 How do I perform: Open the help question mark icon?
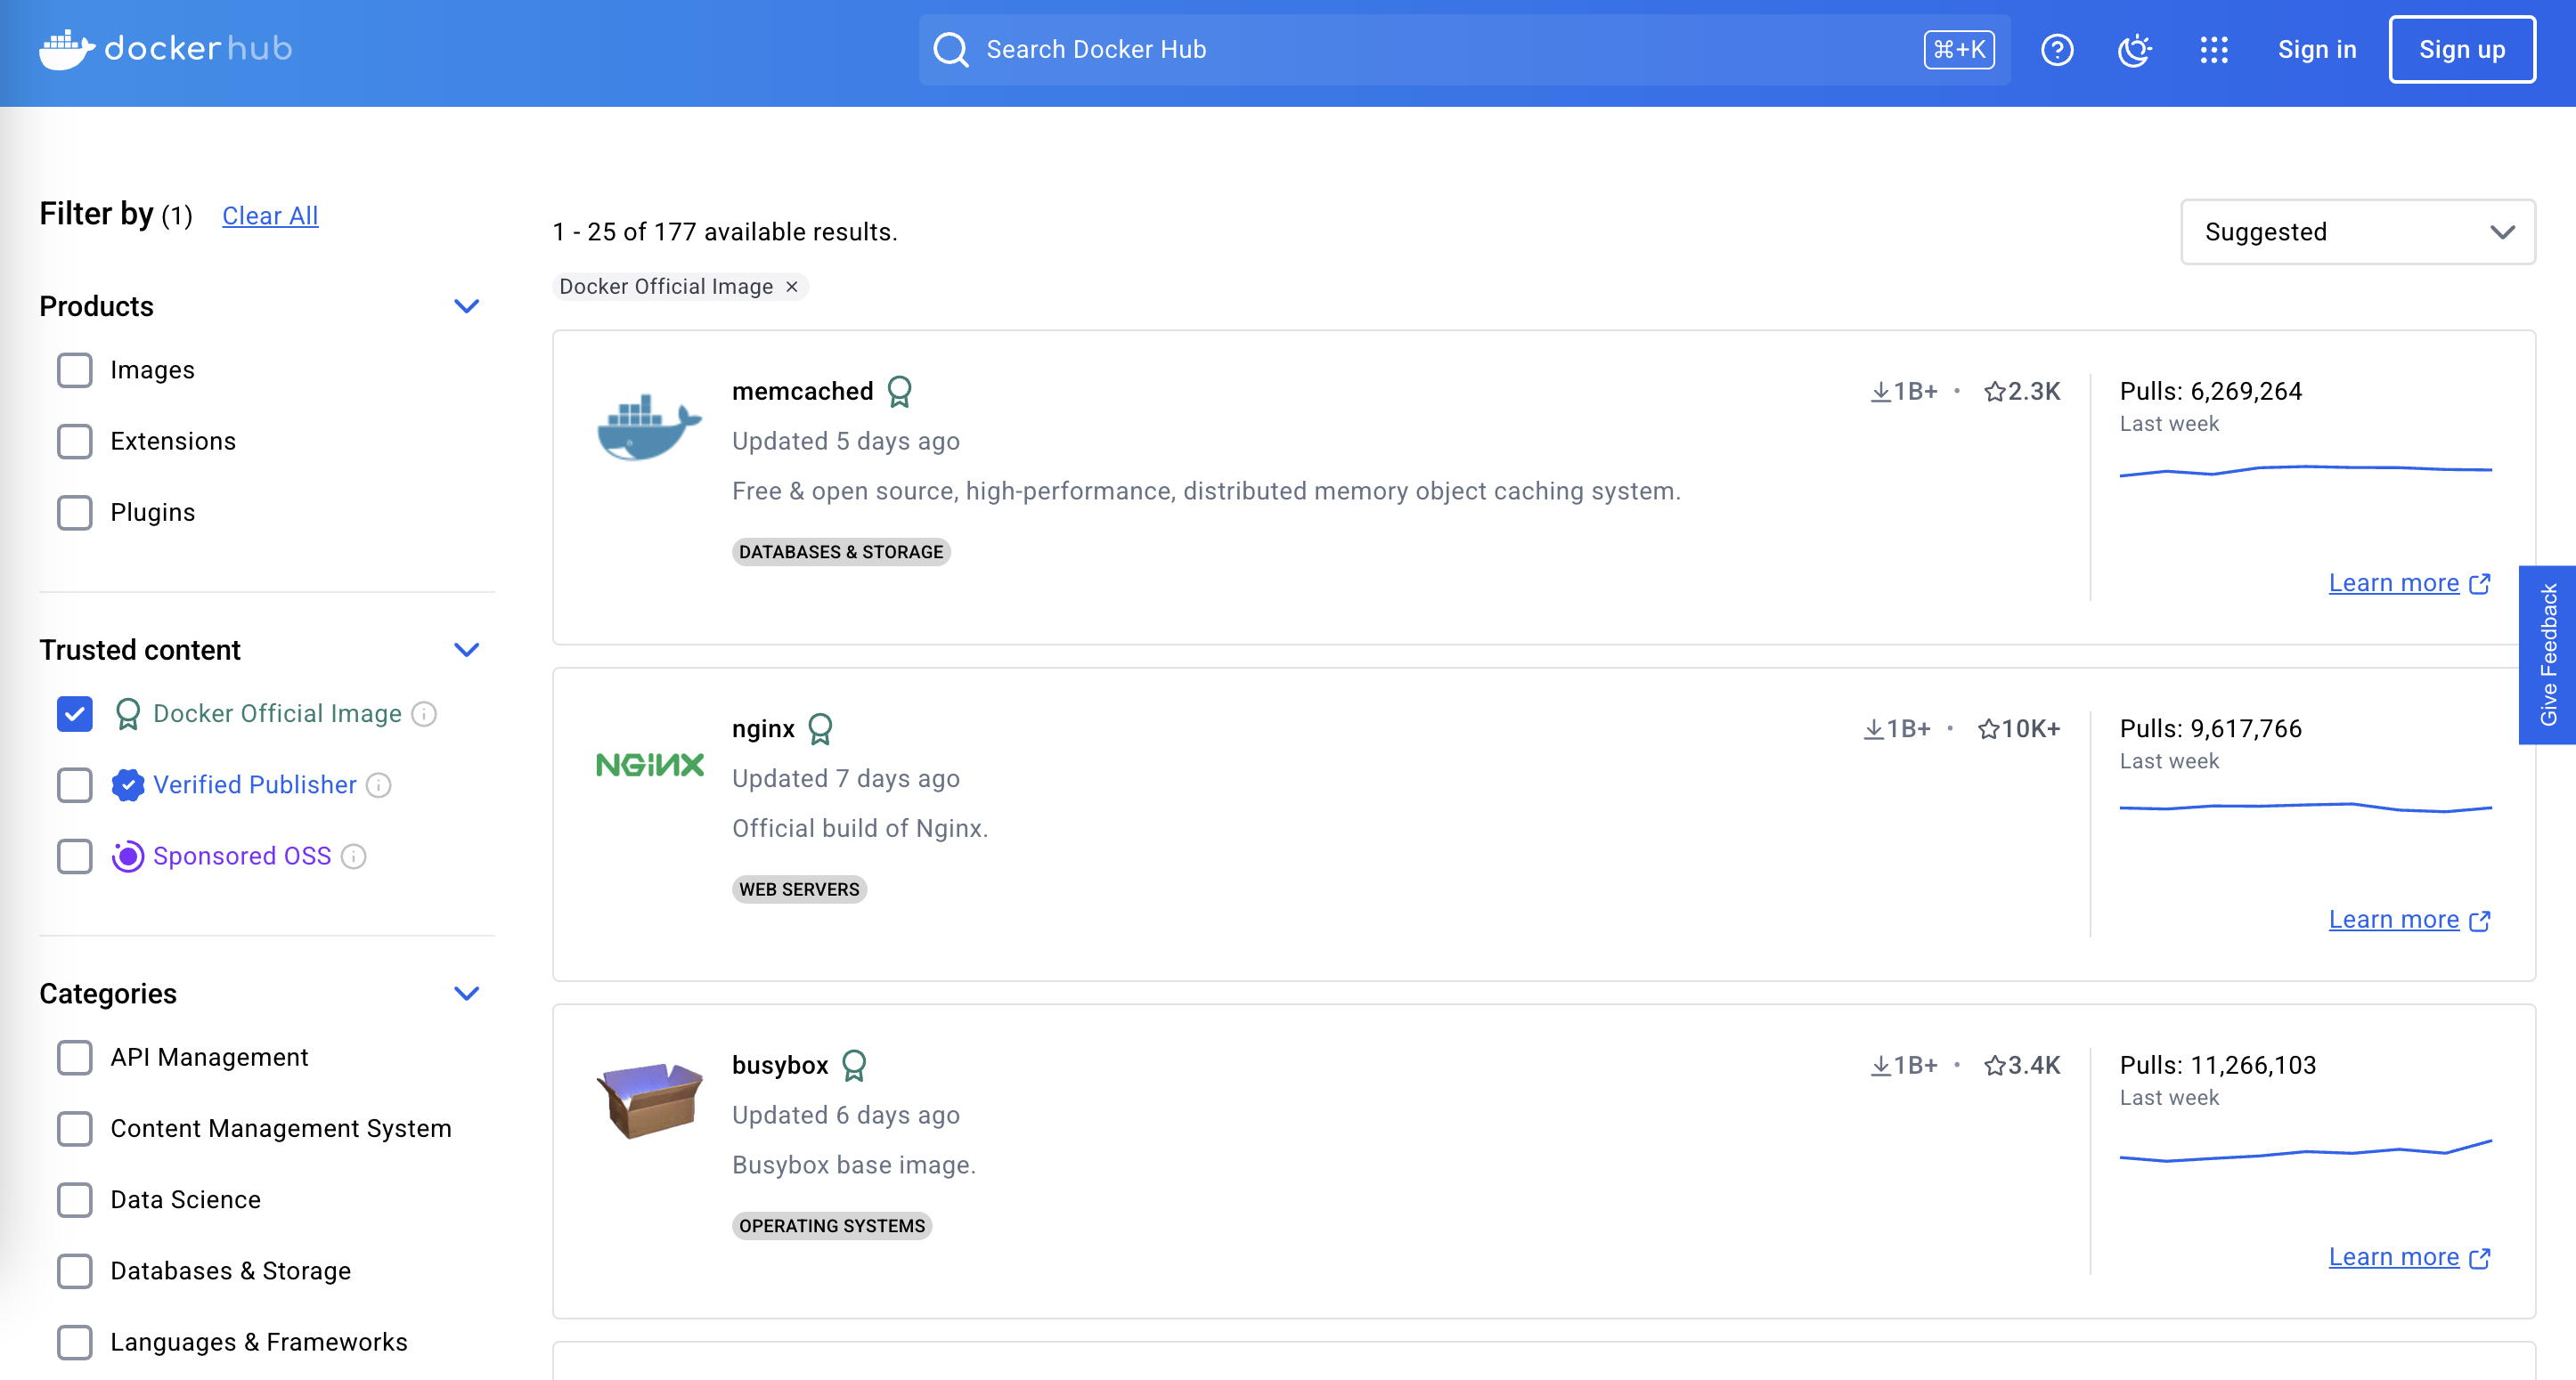click(x=2056, y=49)
